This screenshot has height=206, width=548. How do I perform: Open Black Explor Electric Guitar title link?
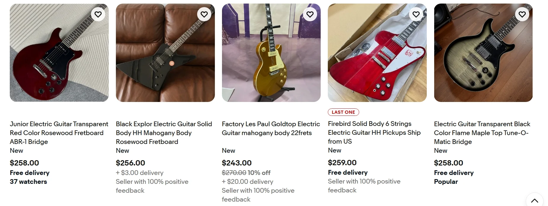click(164, 133)
